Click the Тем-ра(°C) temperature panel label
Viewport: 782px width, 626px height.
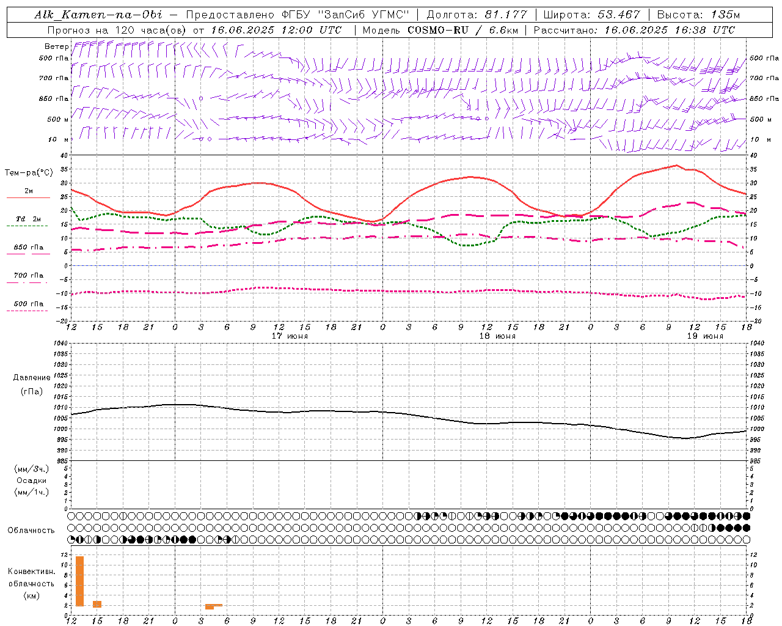[29, 173]
